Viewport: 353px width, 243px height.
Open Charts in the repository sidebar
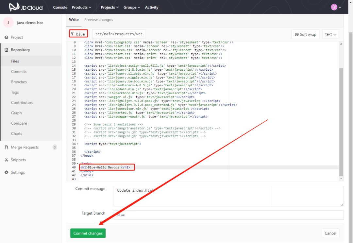point(17,133)
